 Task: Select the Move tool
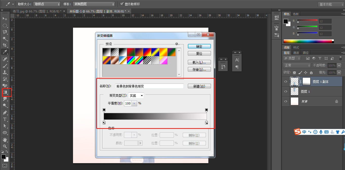5,19
